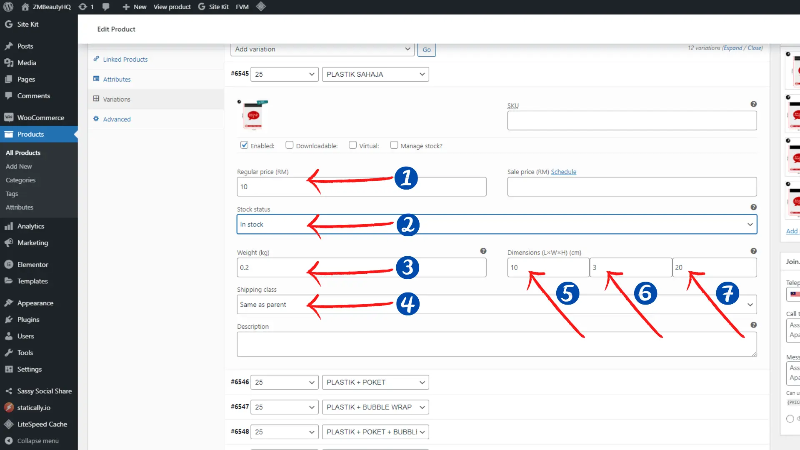
Task: Click New in the admin bar
Action: point(134,7)
